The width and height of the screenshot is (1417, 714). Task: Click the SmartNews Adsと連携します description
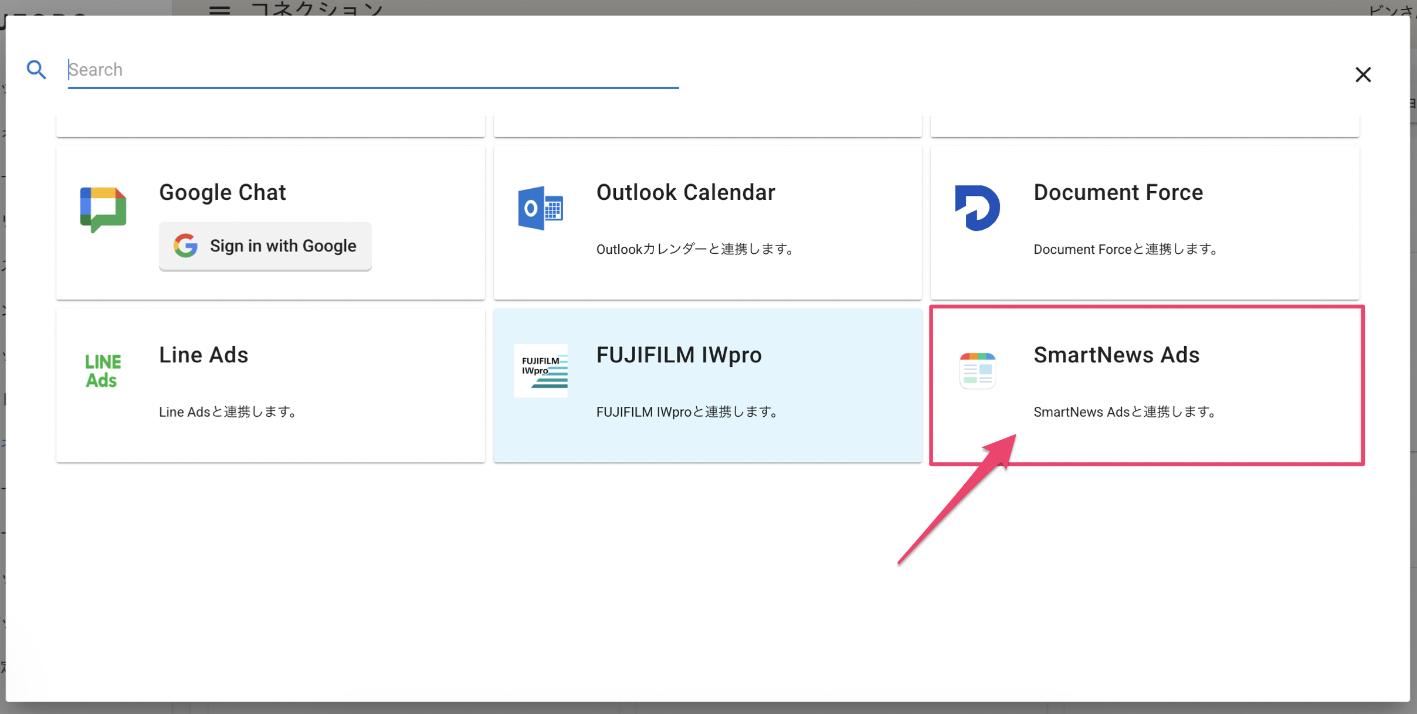1126,412
